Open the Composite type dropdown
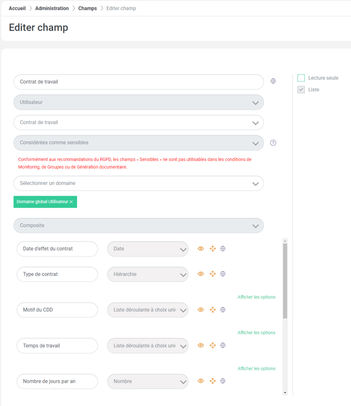351x406 pixels. (139, 226)
